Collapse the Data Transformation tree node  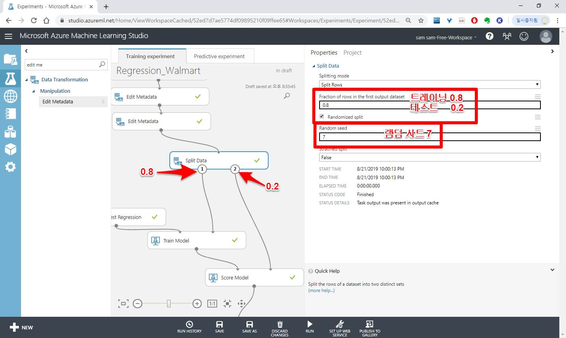tap(27, 80)
